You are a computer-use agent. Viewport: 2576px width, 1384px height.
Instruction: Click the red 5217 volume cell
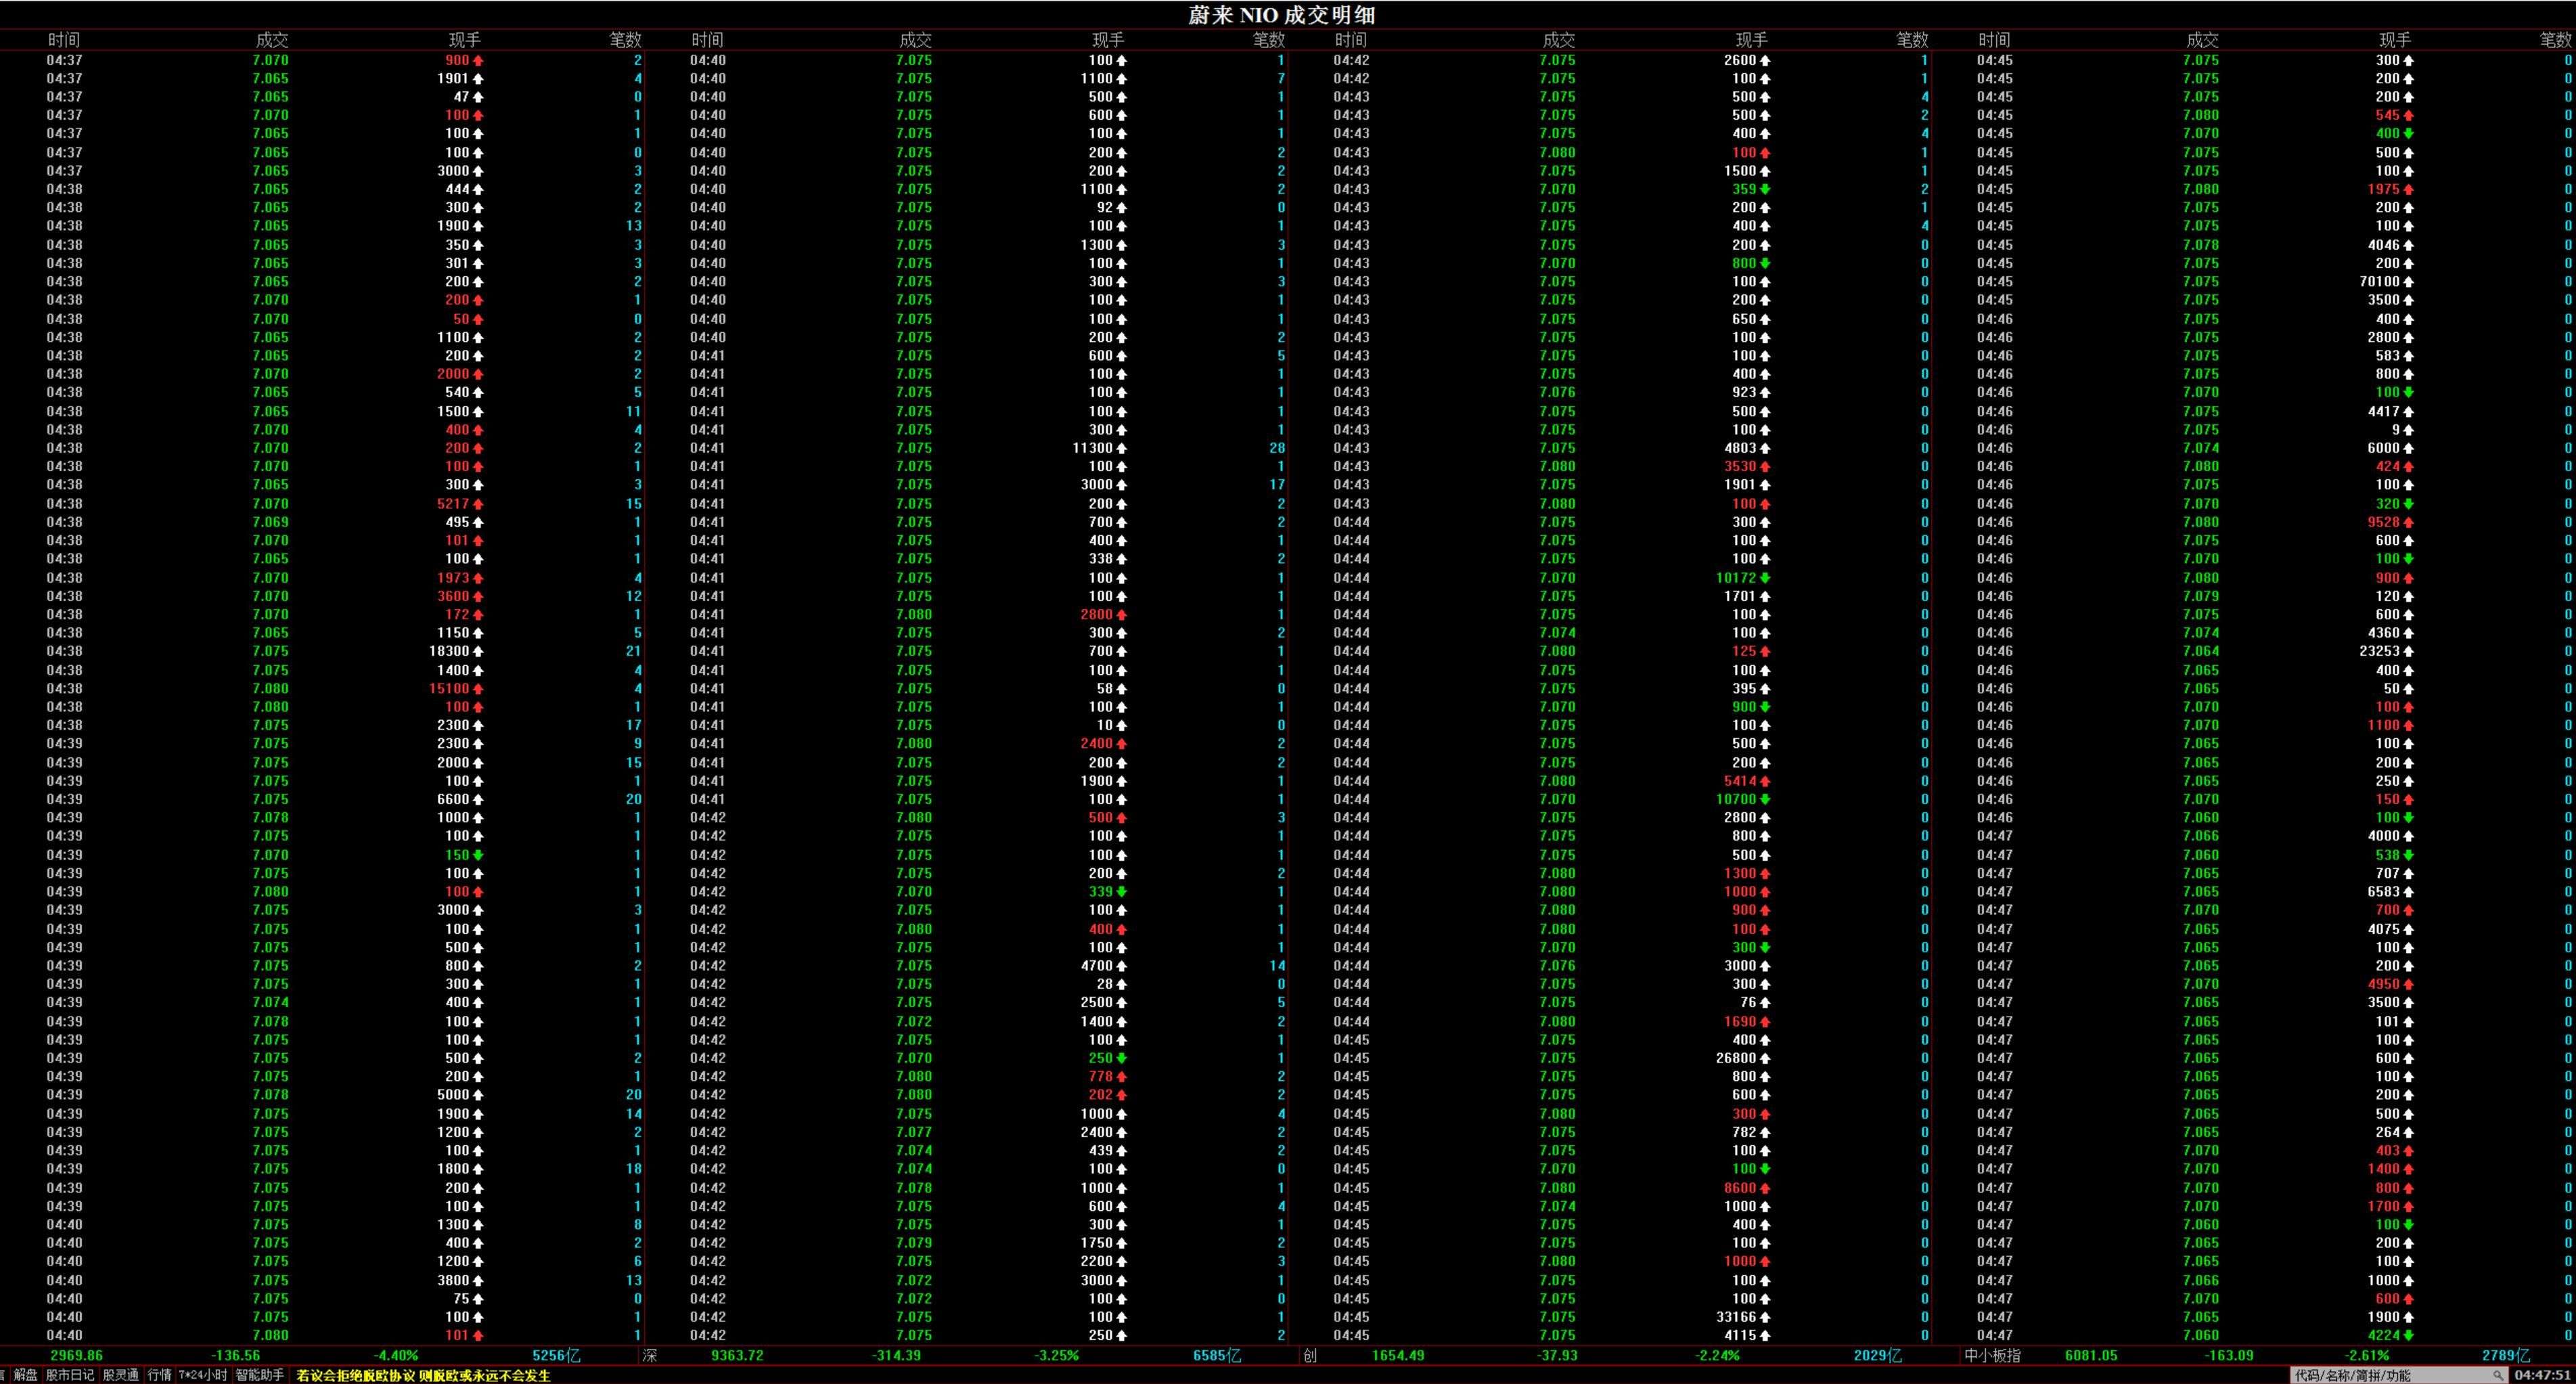[x=460, y=504]
